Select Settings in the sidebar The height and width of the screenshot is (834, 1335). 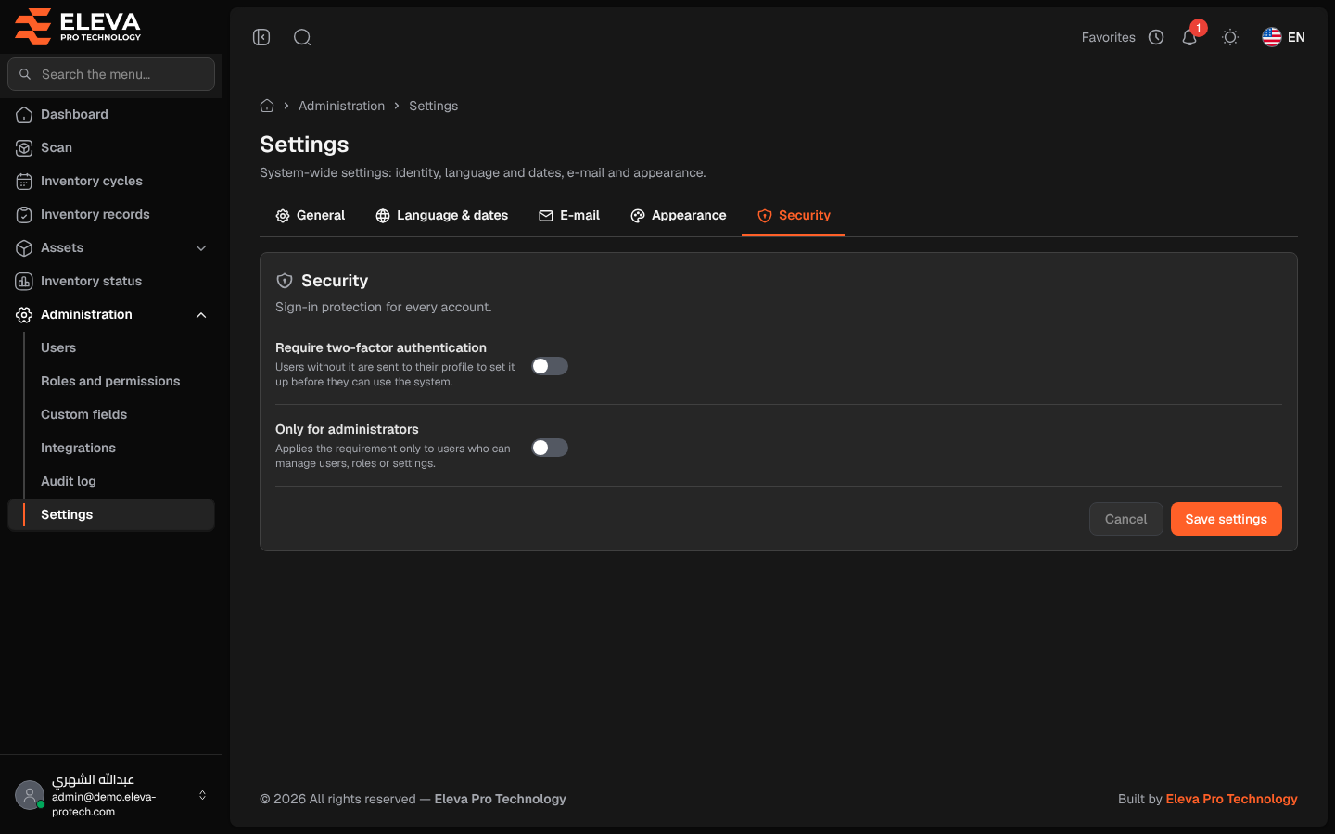pyautogui.click(x=111, y=514)
